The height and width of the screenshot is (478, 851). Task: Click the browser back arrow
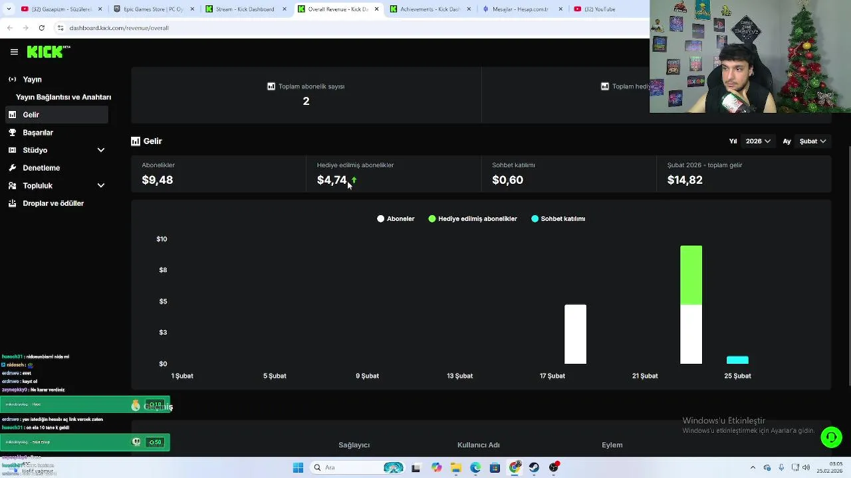9,28
